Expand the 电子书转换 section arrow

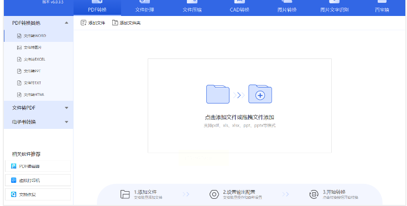pos(66,122)
